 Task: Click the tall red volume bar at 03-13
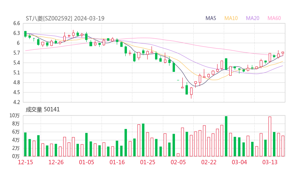click(x=269, y=136)
